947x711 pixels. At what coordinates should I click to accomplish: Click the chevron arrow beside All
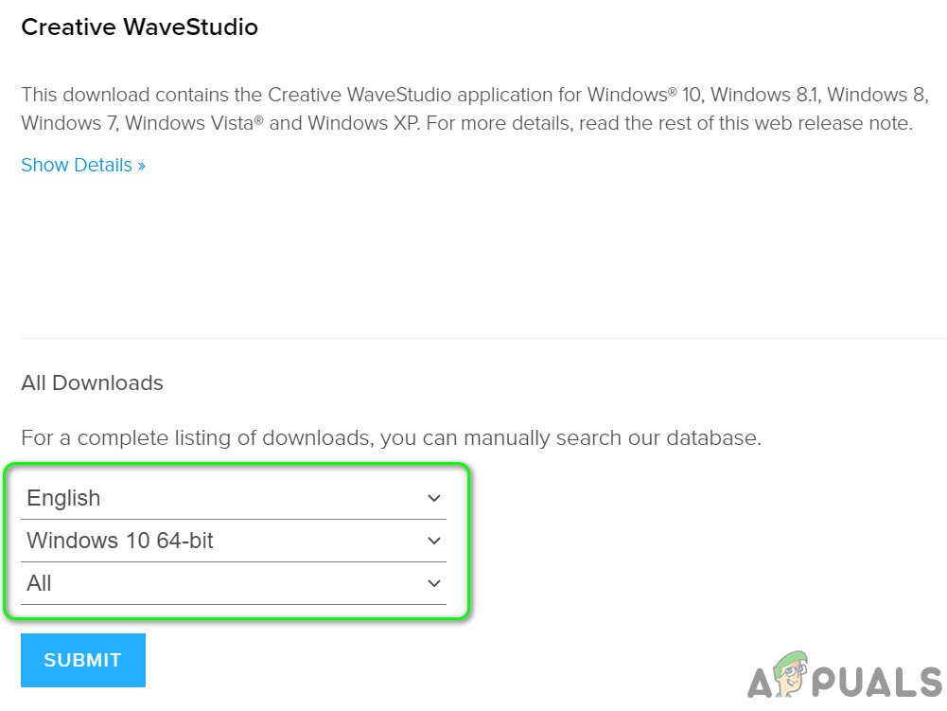coord(434,583)
